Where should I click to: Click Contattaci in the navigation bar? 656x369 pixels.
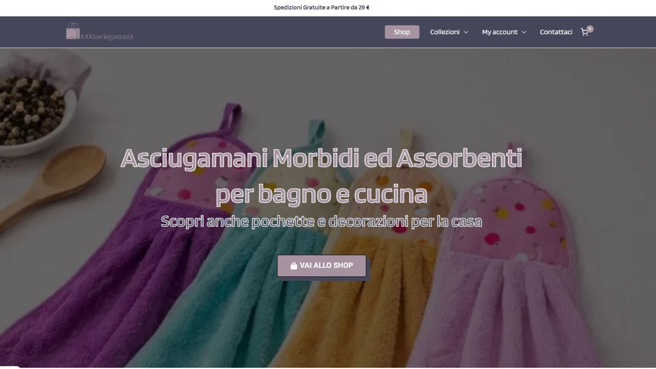click(x=556, y=32)
